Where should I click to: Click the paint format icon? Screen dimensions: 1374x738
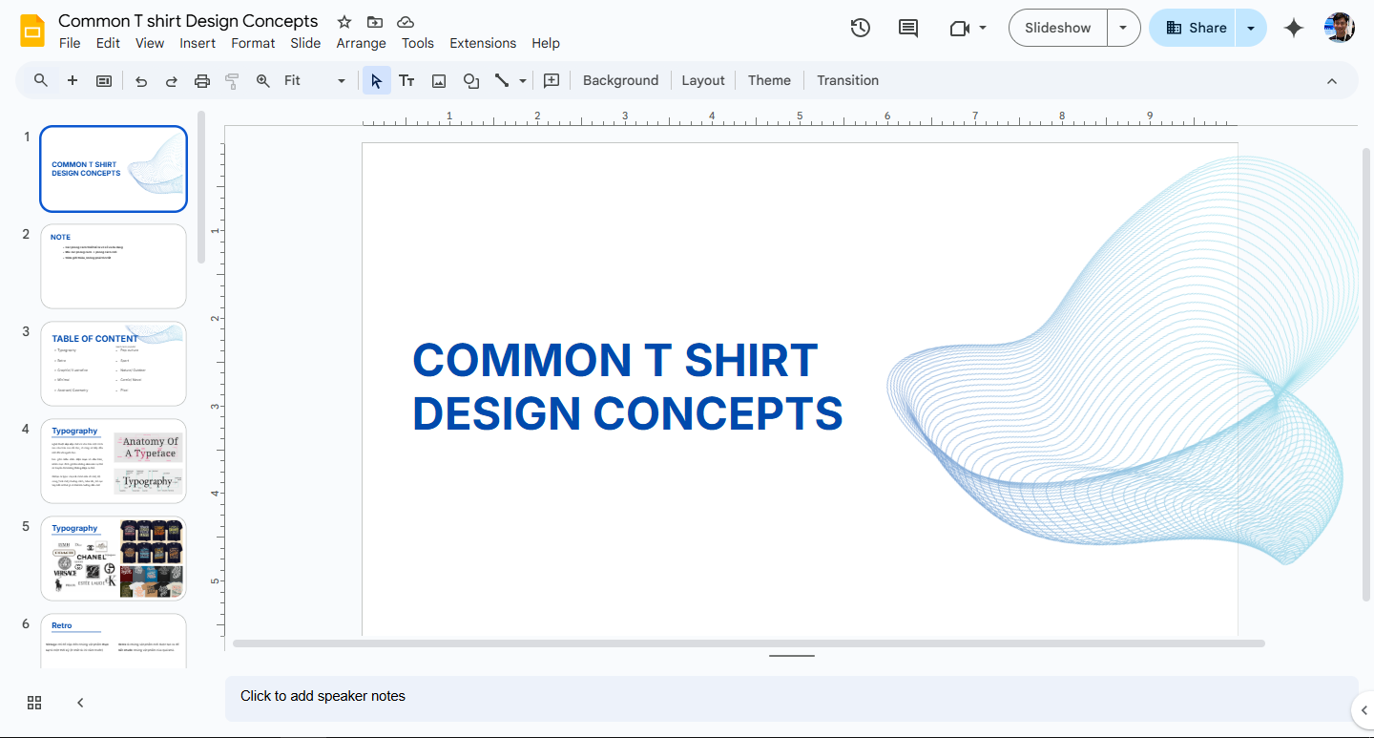(x=232, y=81)
